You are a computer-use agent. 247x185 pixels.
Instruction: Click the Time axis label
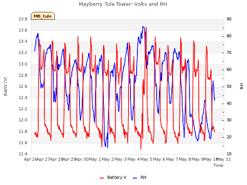coord(218,165)
